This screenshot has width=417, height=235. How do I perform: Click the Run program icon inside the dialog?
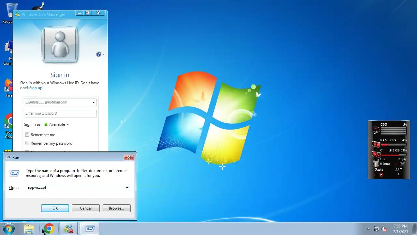[x=14, y=173]
